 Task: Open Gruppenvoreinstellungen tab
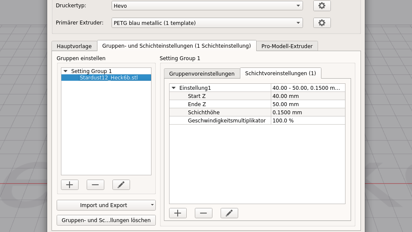(x=202, y=73)
